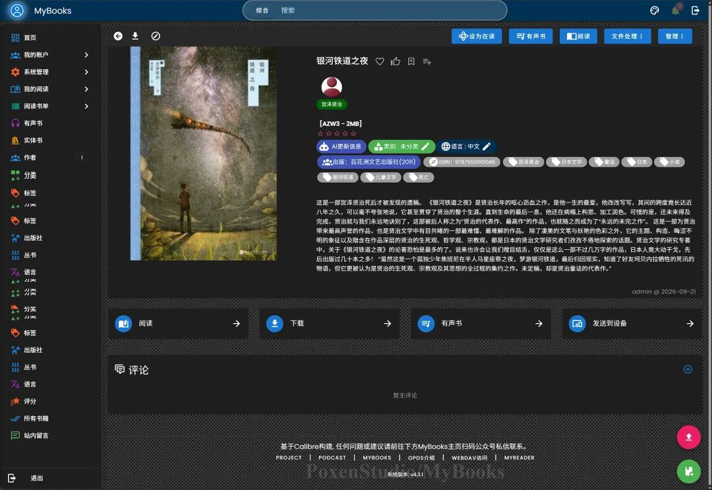712x490 pixels.
Task: Click the 出版: 百花洲文艺出版社(2011) chip
Action: [369, 162]
